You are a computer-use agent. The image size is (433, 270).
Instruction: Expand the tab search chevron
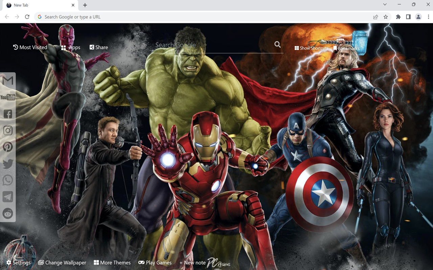(x=385, y=5)
